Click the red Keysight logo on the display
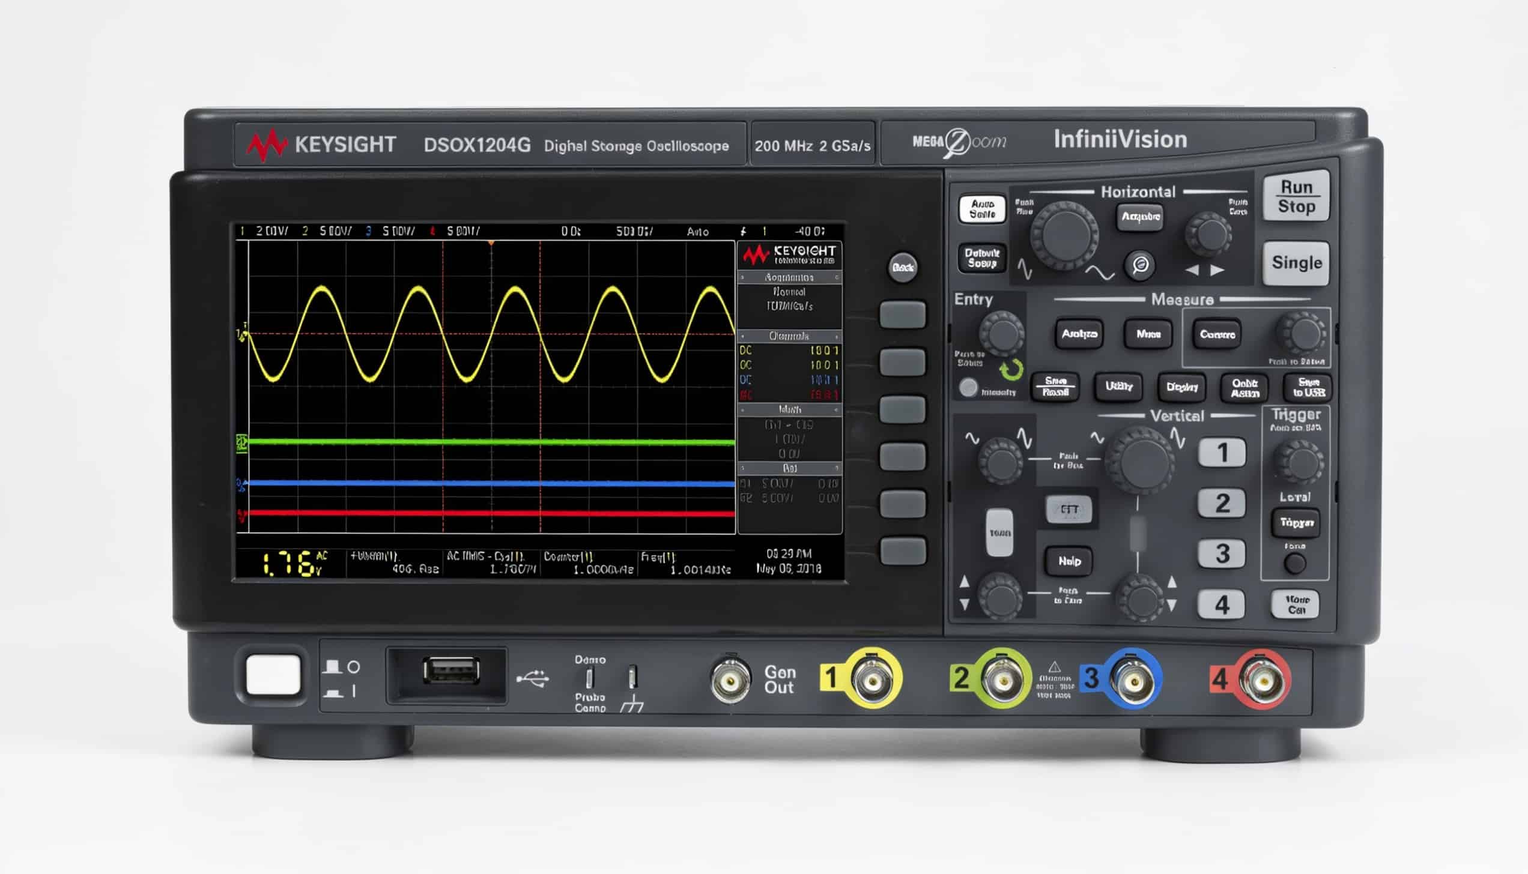Screen dimensions: 1528x874 tap(756, 255)
